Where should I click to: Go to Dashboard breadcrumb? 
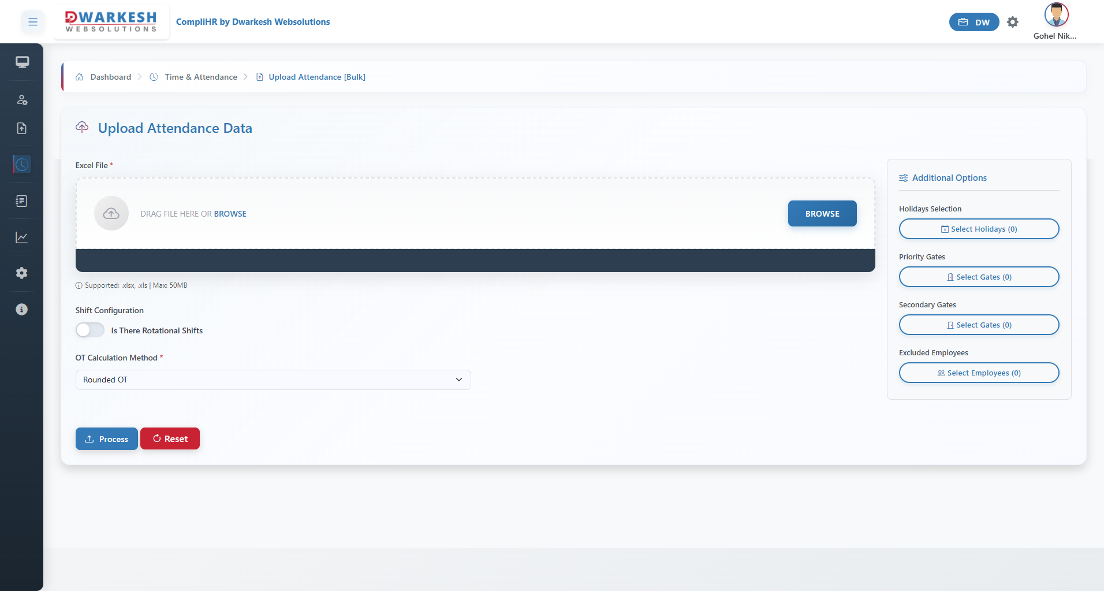pos(110,77)
